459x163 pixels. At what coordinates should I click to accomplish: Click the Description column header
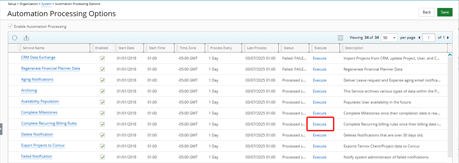354,48
